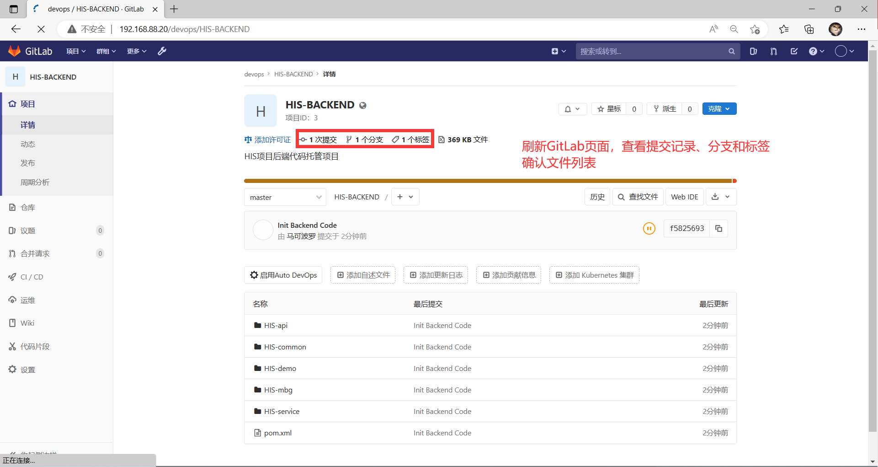
Task: Enable Auto DevOps button
Action: pyautogui.click(x=283, y=275)
